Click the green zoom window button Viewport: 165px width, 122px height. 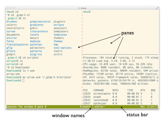(14, 8)
